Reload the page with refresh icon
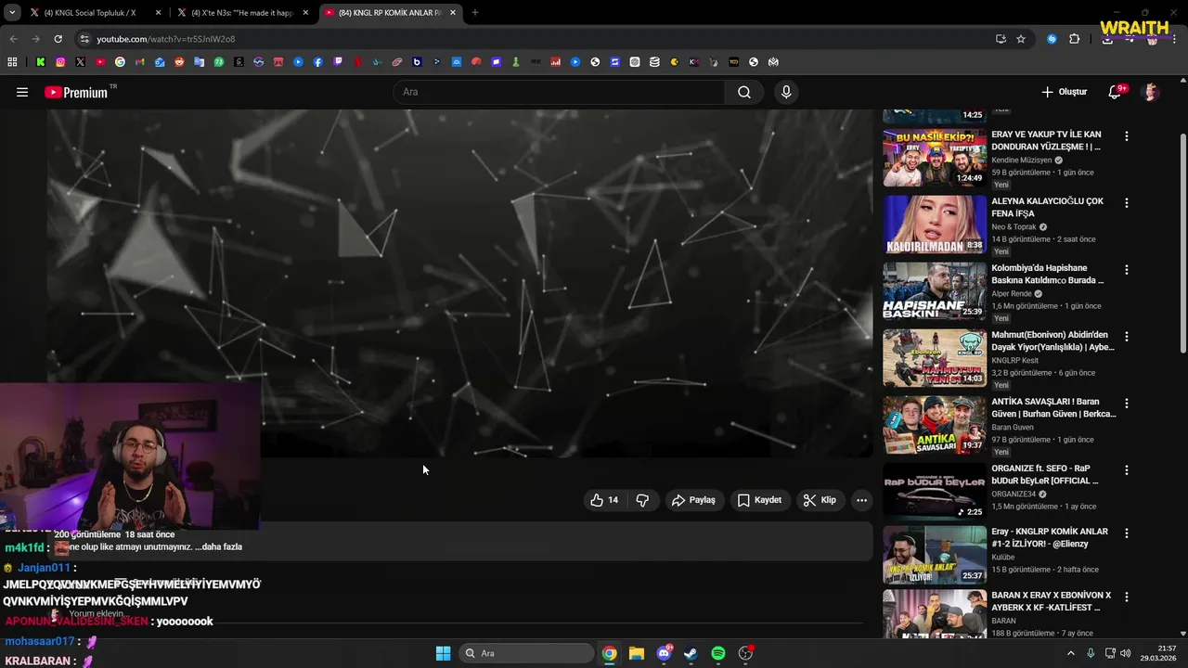The width and height of the screenshot is (1188, 668). point(58,39)
